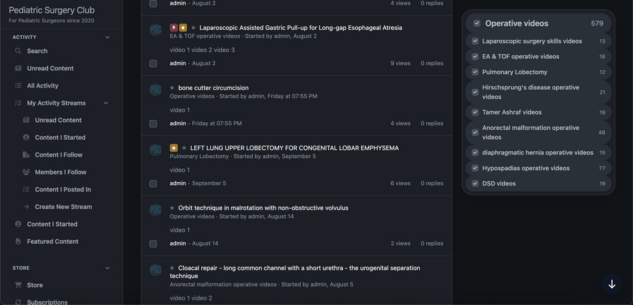
Task: Click the scroll-down arrow floating button
Action: point(611,284)
